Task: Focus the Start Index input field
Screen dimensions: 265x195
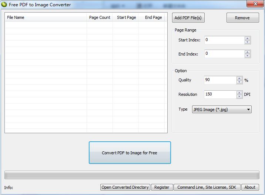Action: pyautogui.click(x=224, y=40)
